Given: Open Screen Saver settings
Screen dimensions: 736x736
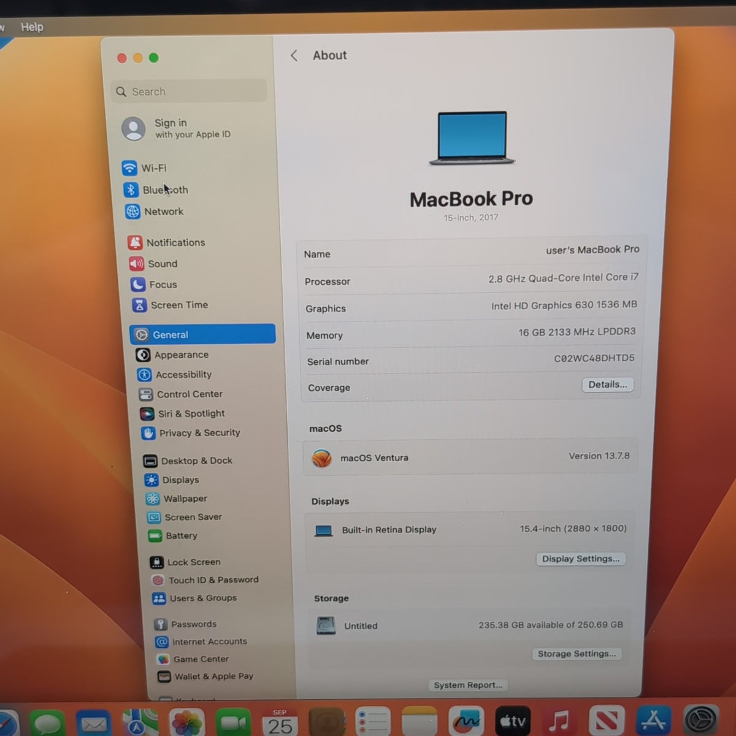Looking at the screenshot, I should pos(185,517).
